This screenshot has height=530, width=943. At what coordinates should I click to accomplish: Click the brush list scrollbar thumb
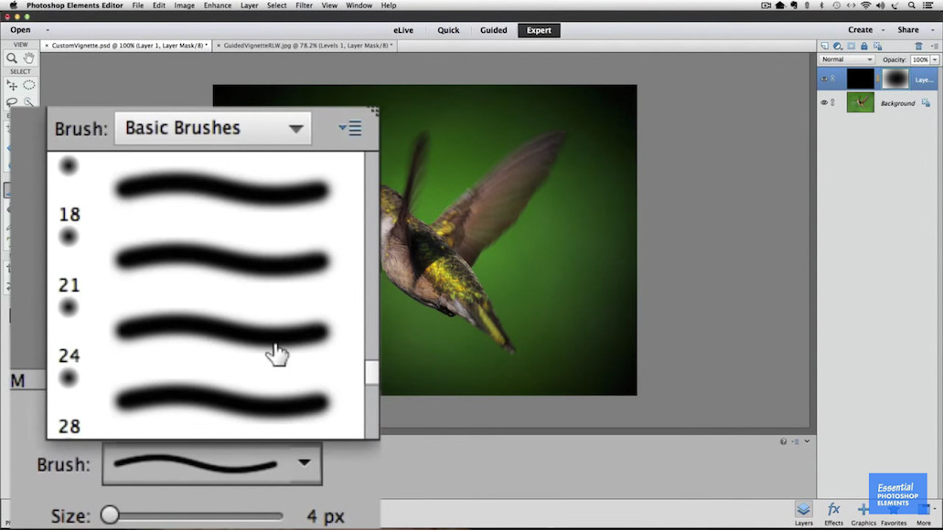click(x=371, y=372)
